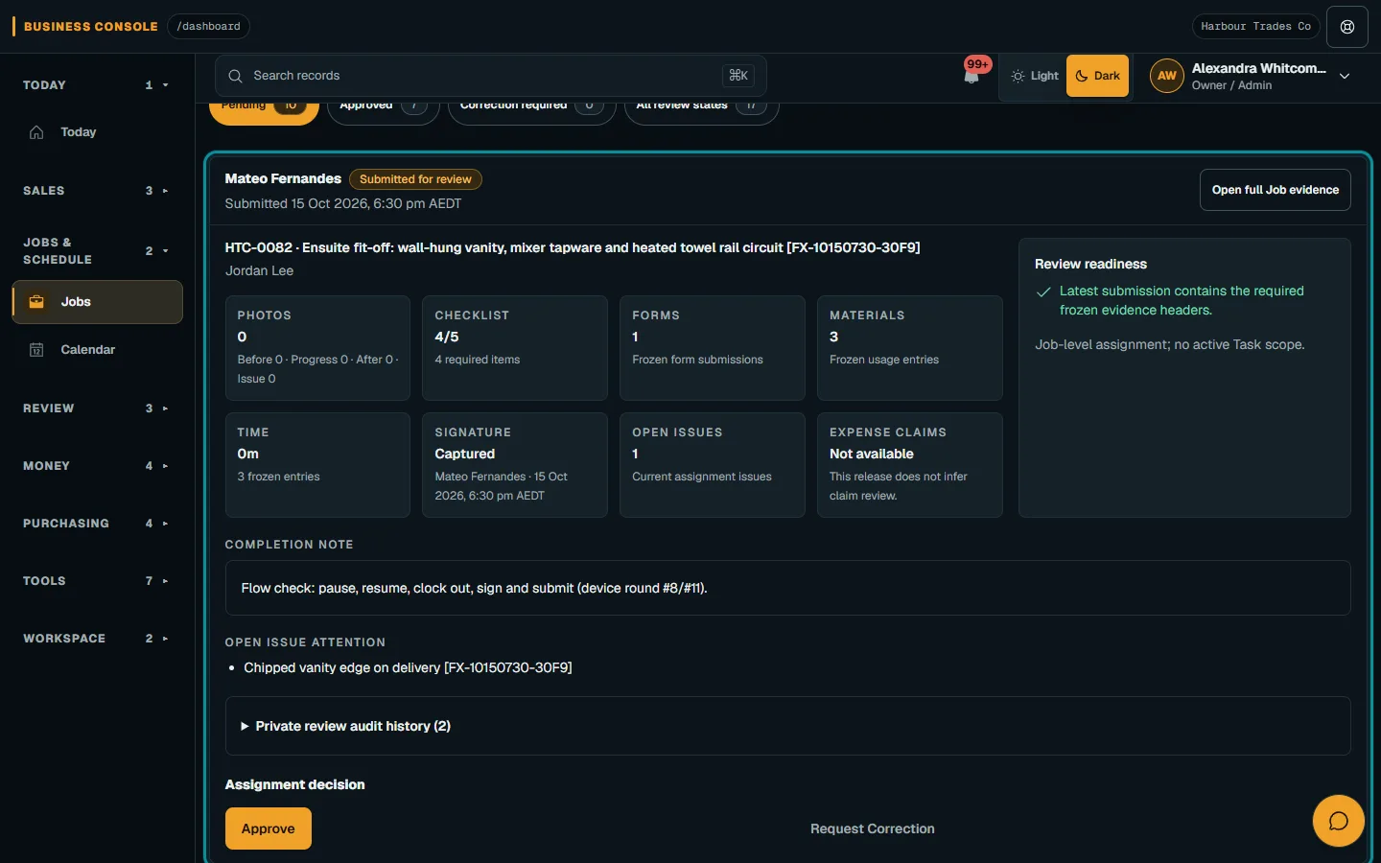Click the Chipped vanity edge issue text
1381x863 pixels.
408,667
